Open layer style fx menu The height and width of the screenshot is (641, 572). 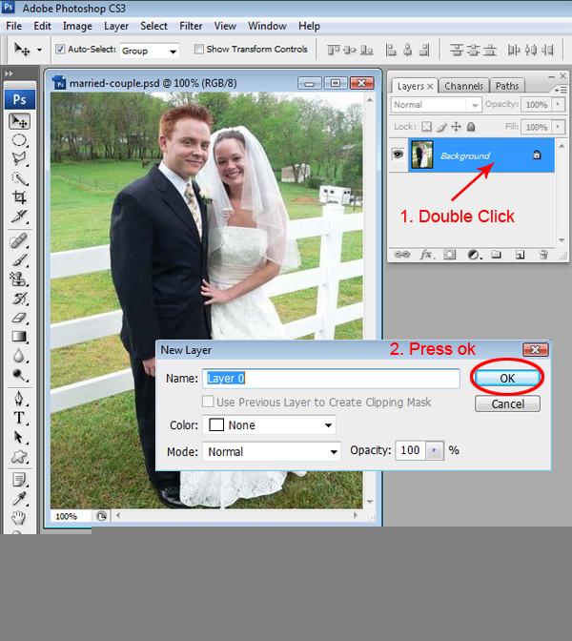click(426, 255)
